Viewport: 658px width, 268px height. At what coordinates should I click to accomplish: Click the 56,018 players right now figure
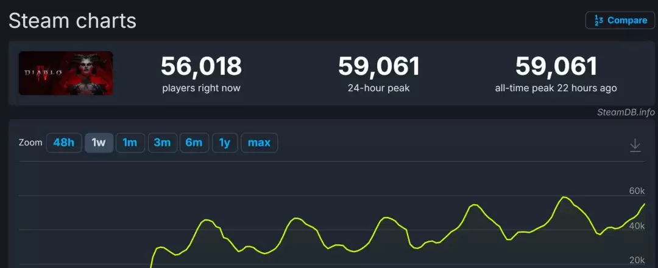(x=201, y=66)
